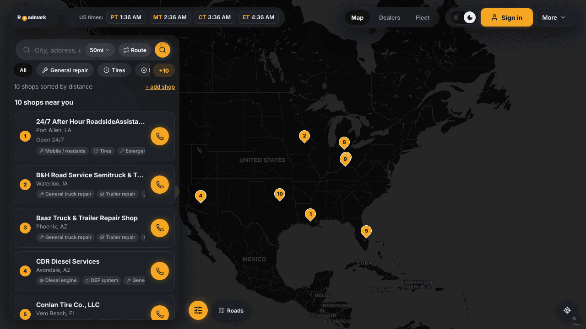
Task: Select map pin number 4
Action: coord(200,196)
